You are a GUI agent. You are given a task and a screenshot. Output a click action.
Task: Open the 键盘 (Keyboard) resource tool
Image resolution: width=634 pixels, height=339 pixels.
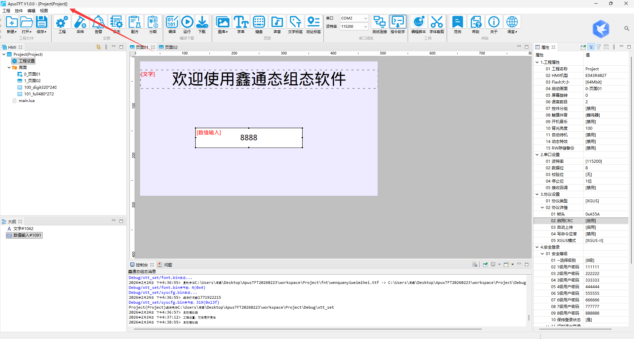[259, 22]
